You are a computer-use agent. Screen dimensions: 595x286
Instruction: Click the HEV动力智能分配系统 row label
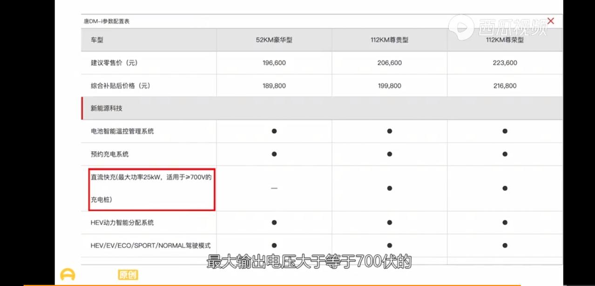coord(122,223)
